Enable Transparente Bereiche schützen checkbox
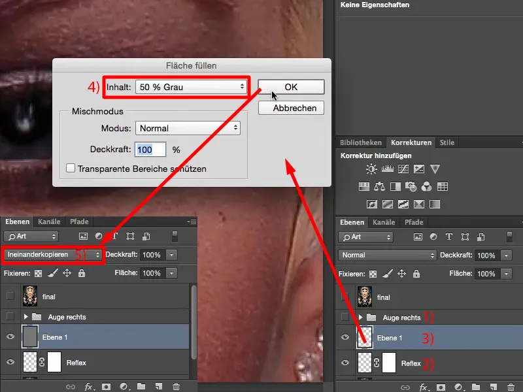The image size is (523, 392). tap(71, 168)
